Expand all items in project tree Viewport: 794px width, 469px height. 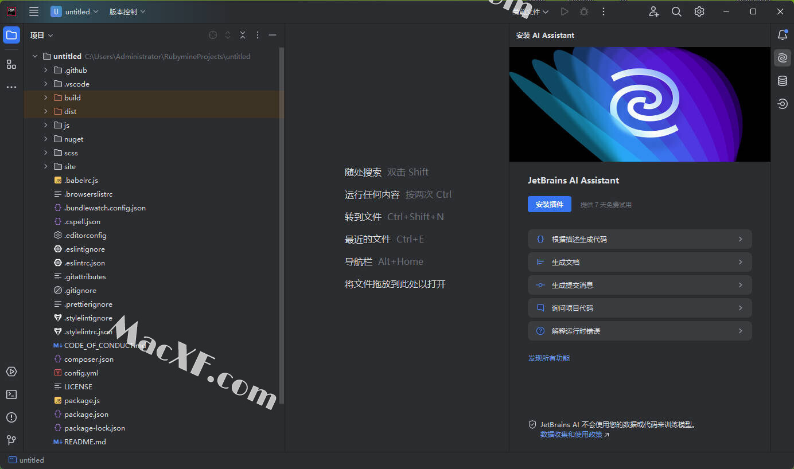pyautogui.click(x=228, y=35)
